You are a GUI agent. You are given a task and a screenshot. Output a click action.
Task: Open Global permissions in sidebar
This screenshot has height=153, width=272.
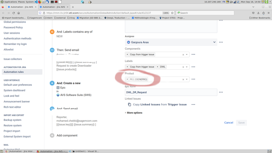pyautogui.click(x=15, y=22)
